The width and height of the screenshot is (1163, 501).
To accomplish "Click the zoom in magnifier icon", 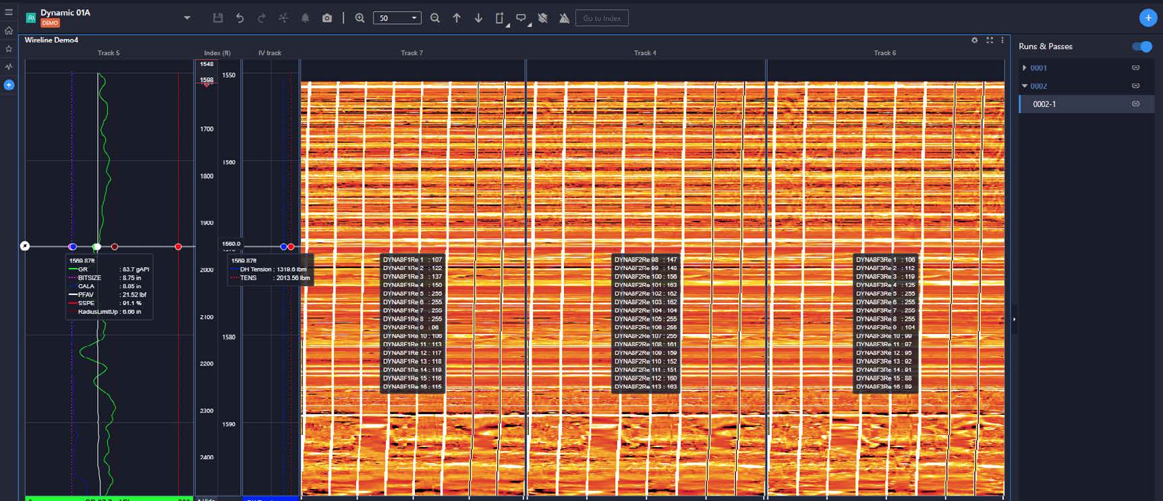I will pyautogui.click(x=360, y=18).
